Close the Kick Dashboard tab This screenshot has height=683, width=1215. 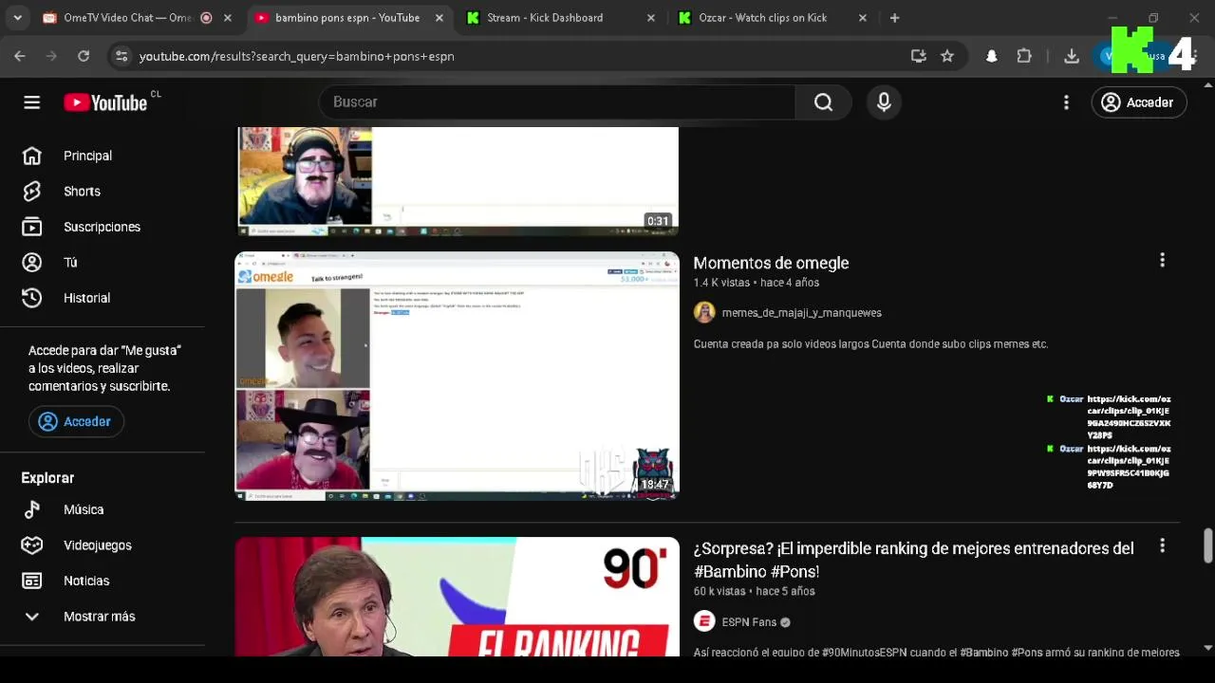pos(650,18)
